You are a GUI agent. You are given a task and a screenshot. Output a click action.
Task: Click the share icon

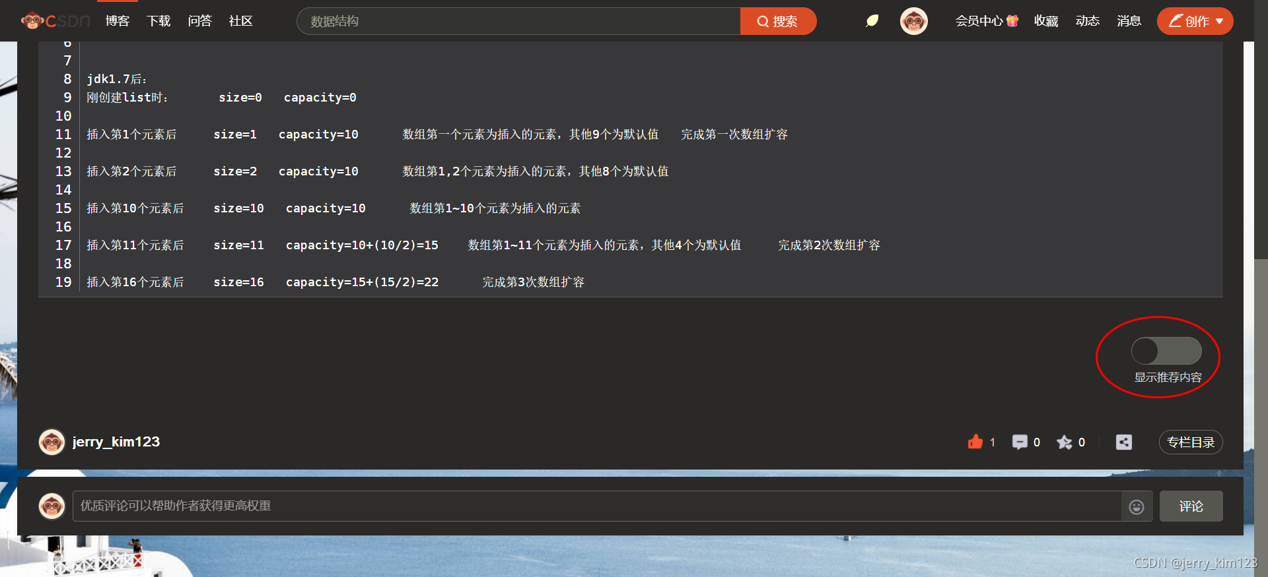click(1124, 442)
